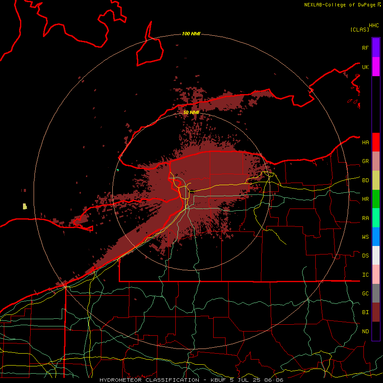Click the BI dark red legend swatch

pos(376,312)
